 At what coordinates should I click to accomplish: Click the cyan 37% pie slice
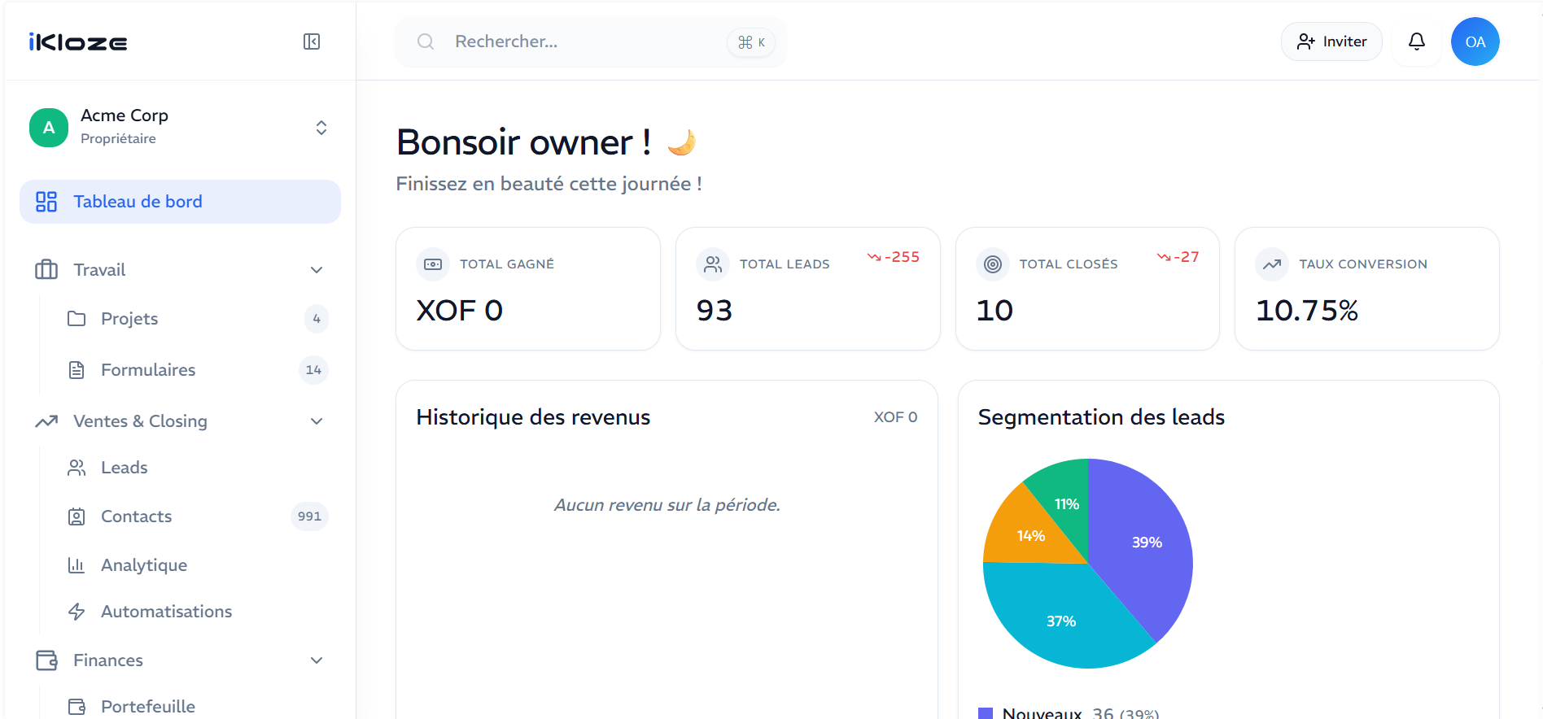pos(1062,621)
